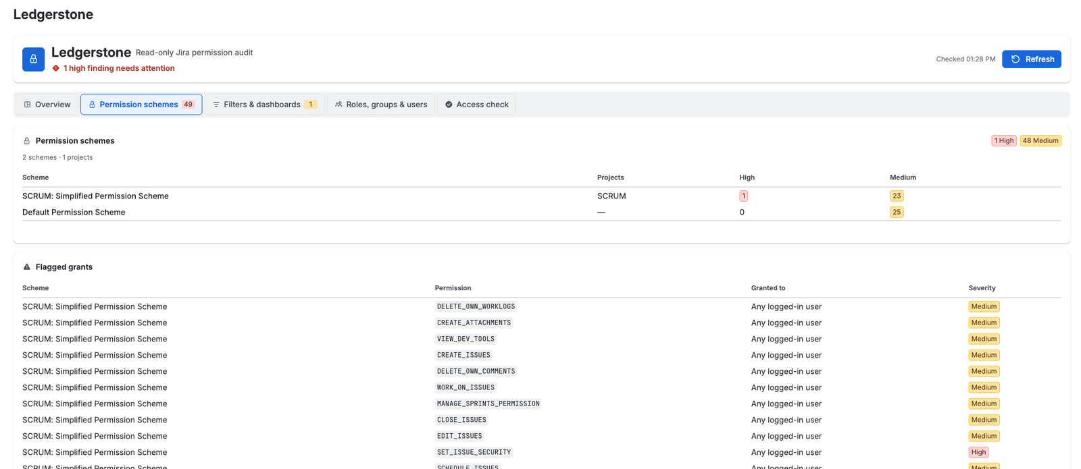
Task: Click the 1 High summary badge
Action: [1003, 141]
